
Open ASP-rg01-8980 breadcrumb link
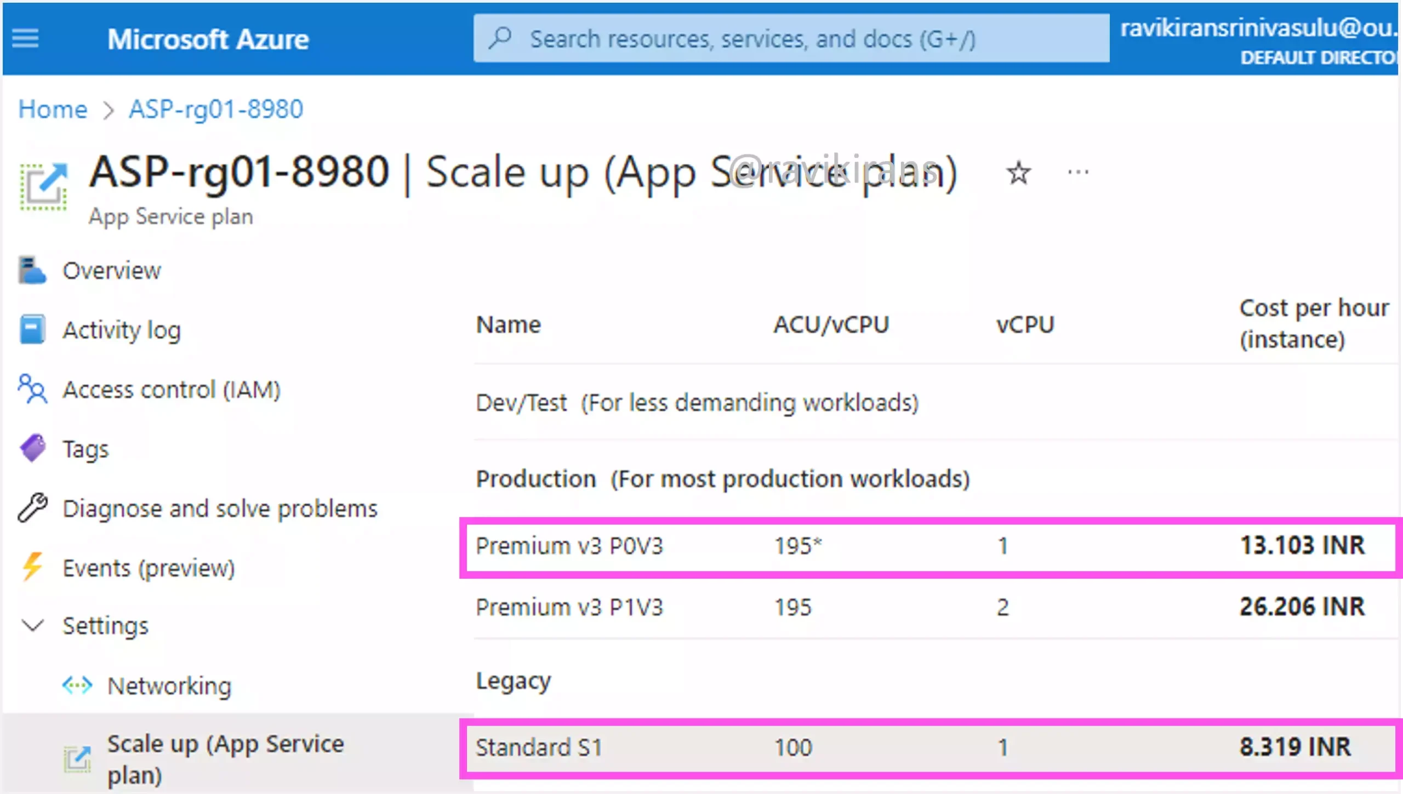tap(215, 109)
